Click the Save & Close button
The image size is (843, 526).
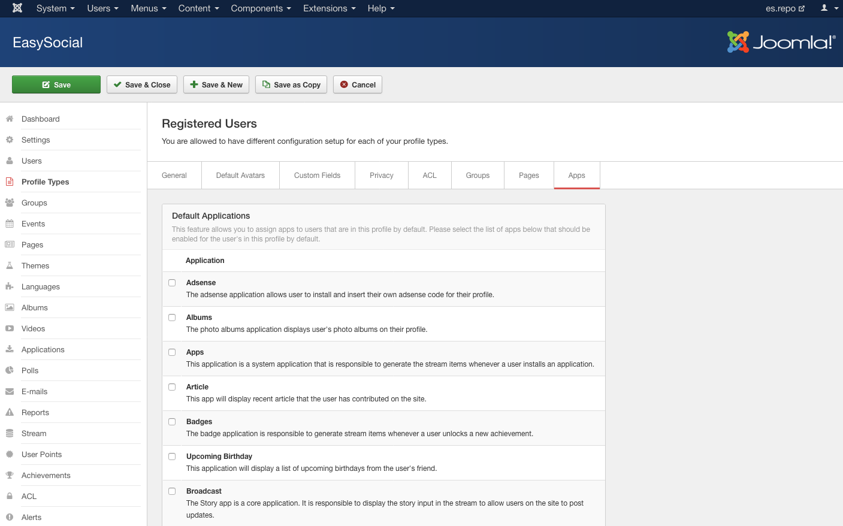coord(142,84)
